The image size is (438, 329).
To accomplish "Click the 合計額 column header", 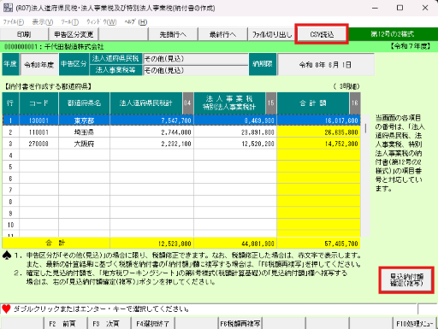I will (313, 103).
